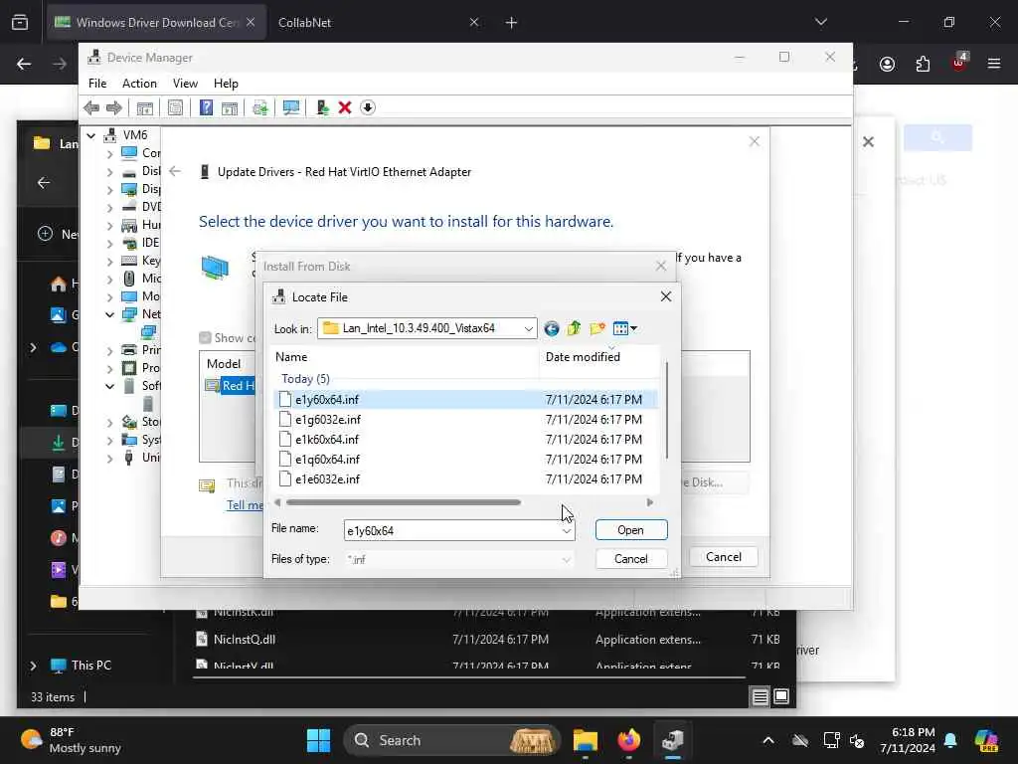
Task: Open the File menu in Device Manager
Action: tap(97, 84)
